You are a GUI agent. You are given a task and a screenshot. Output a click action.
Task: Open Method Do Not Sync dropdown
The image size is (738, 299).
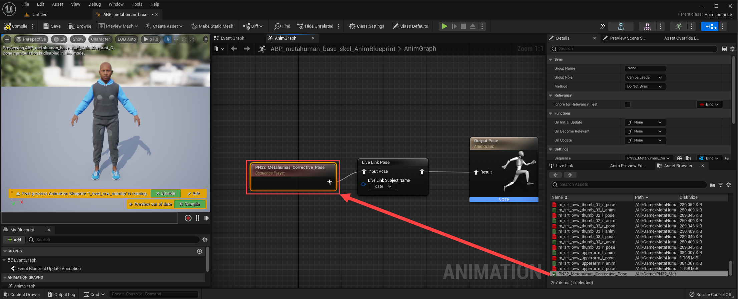[645, 86]
